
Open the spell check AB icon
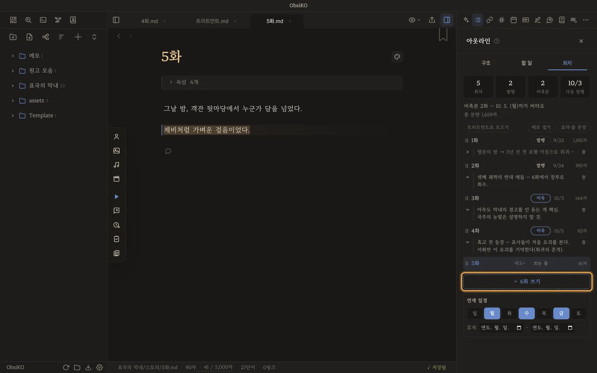tap(573, 20)
